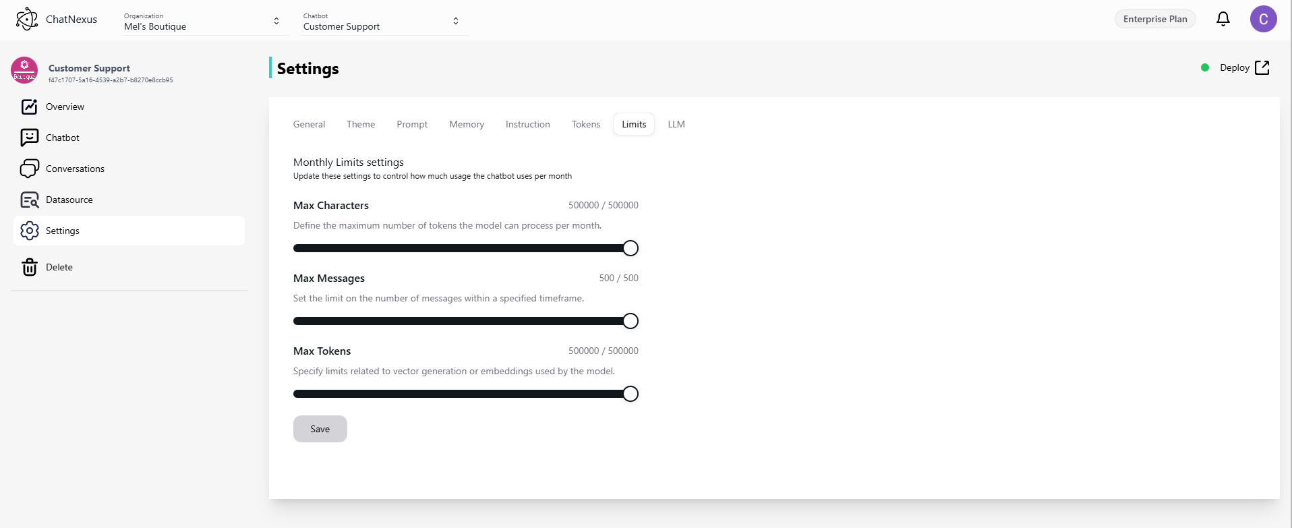
Task: Click the Delete trash icon
Action: tap(30, 267)
